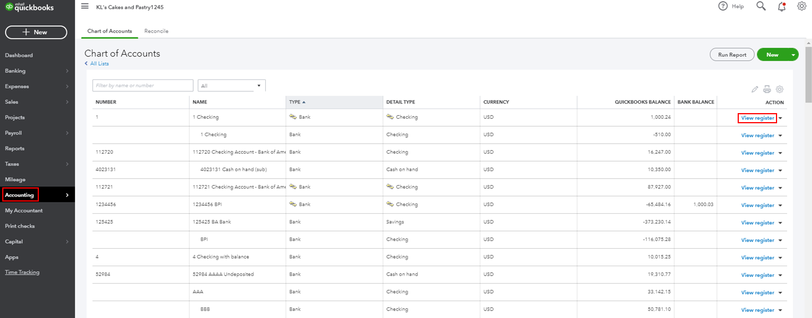Image resolution: width=812 pixels, height=318 pixels.
Task: Open the Help icon
Action: point(723,6)
